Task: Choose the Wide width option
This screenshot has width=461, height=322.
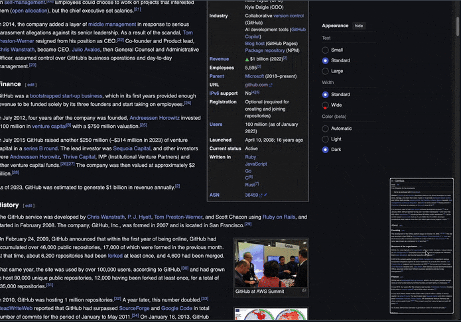Action: tap(326, 105)
